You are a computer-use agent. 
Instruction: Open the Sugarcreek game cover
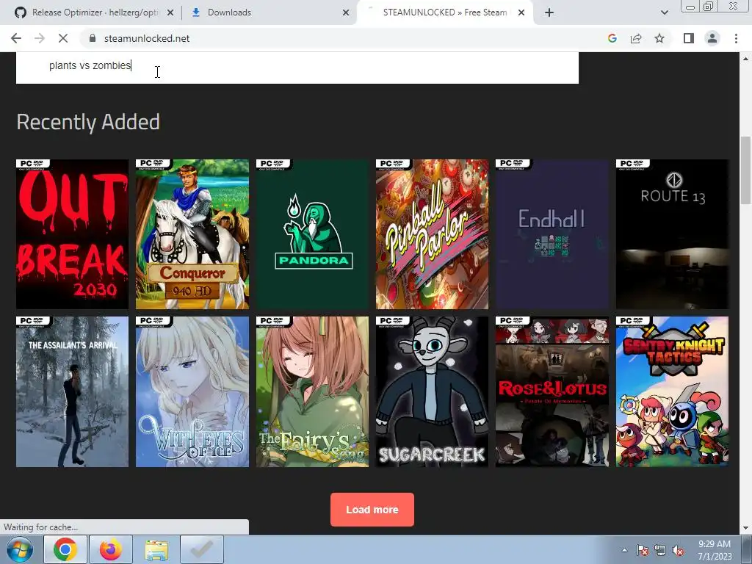432,391
